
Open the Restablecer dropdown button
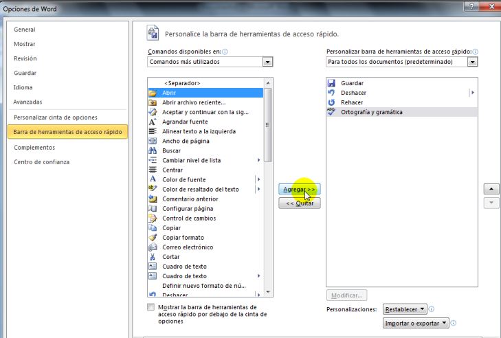(x=405, y=309)
